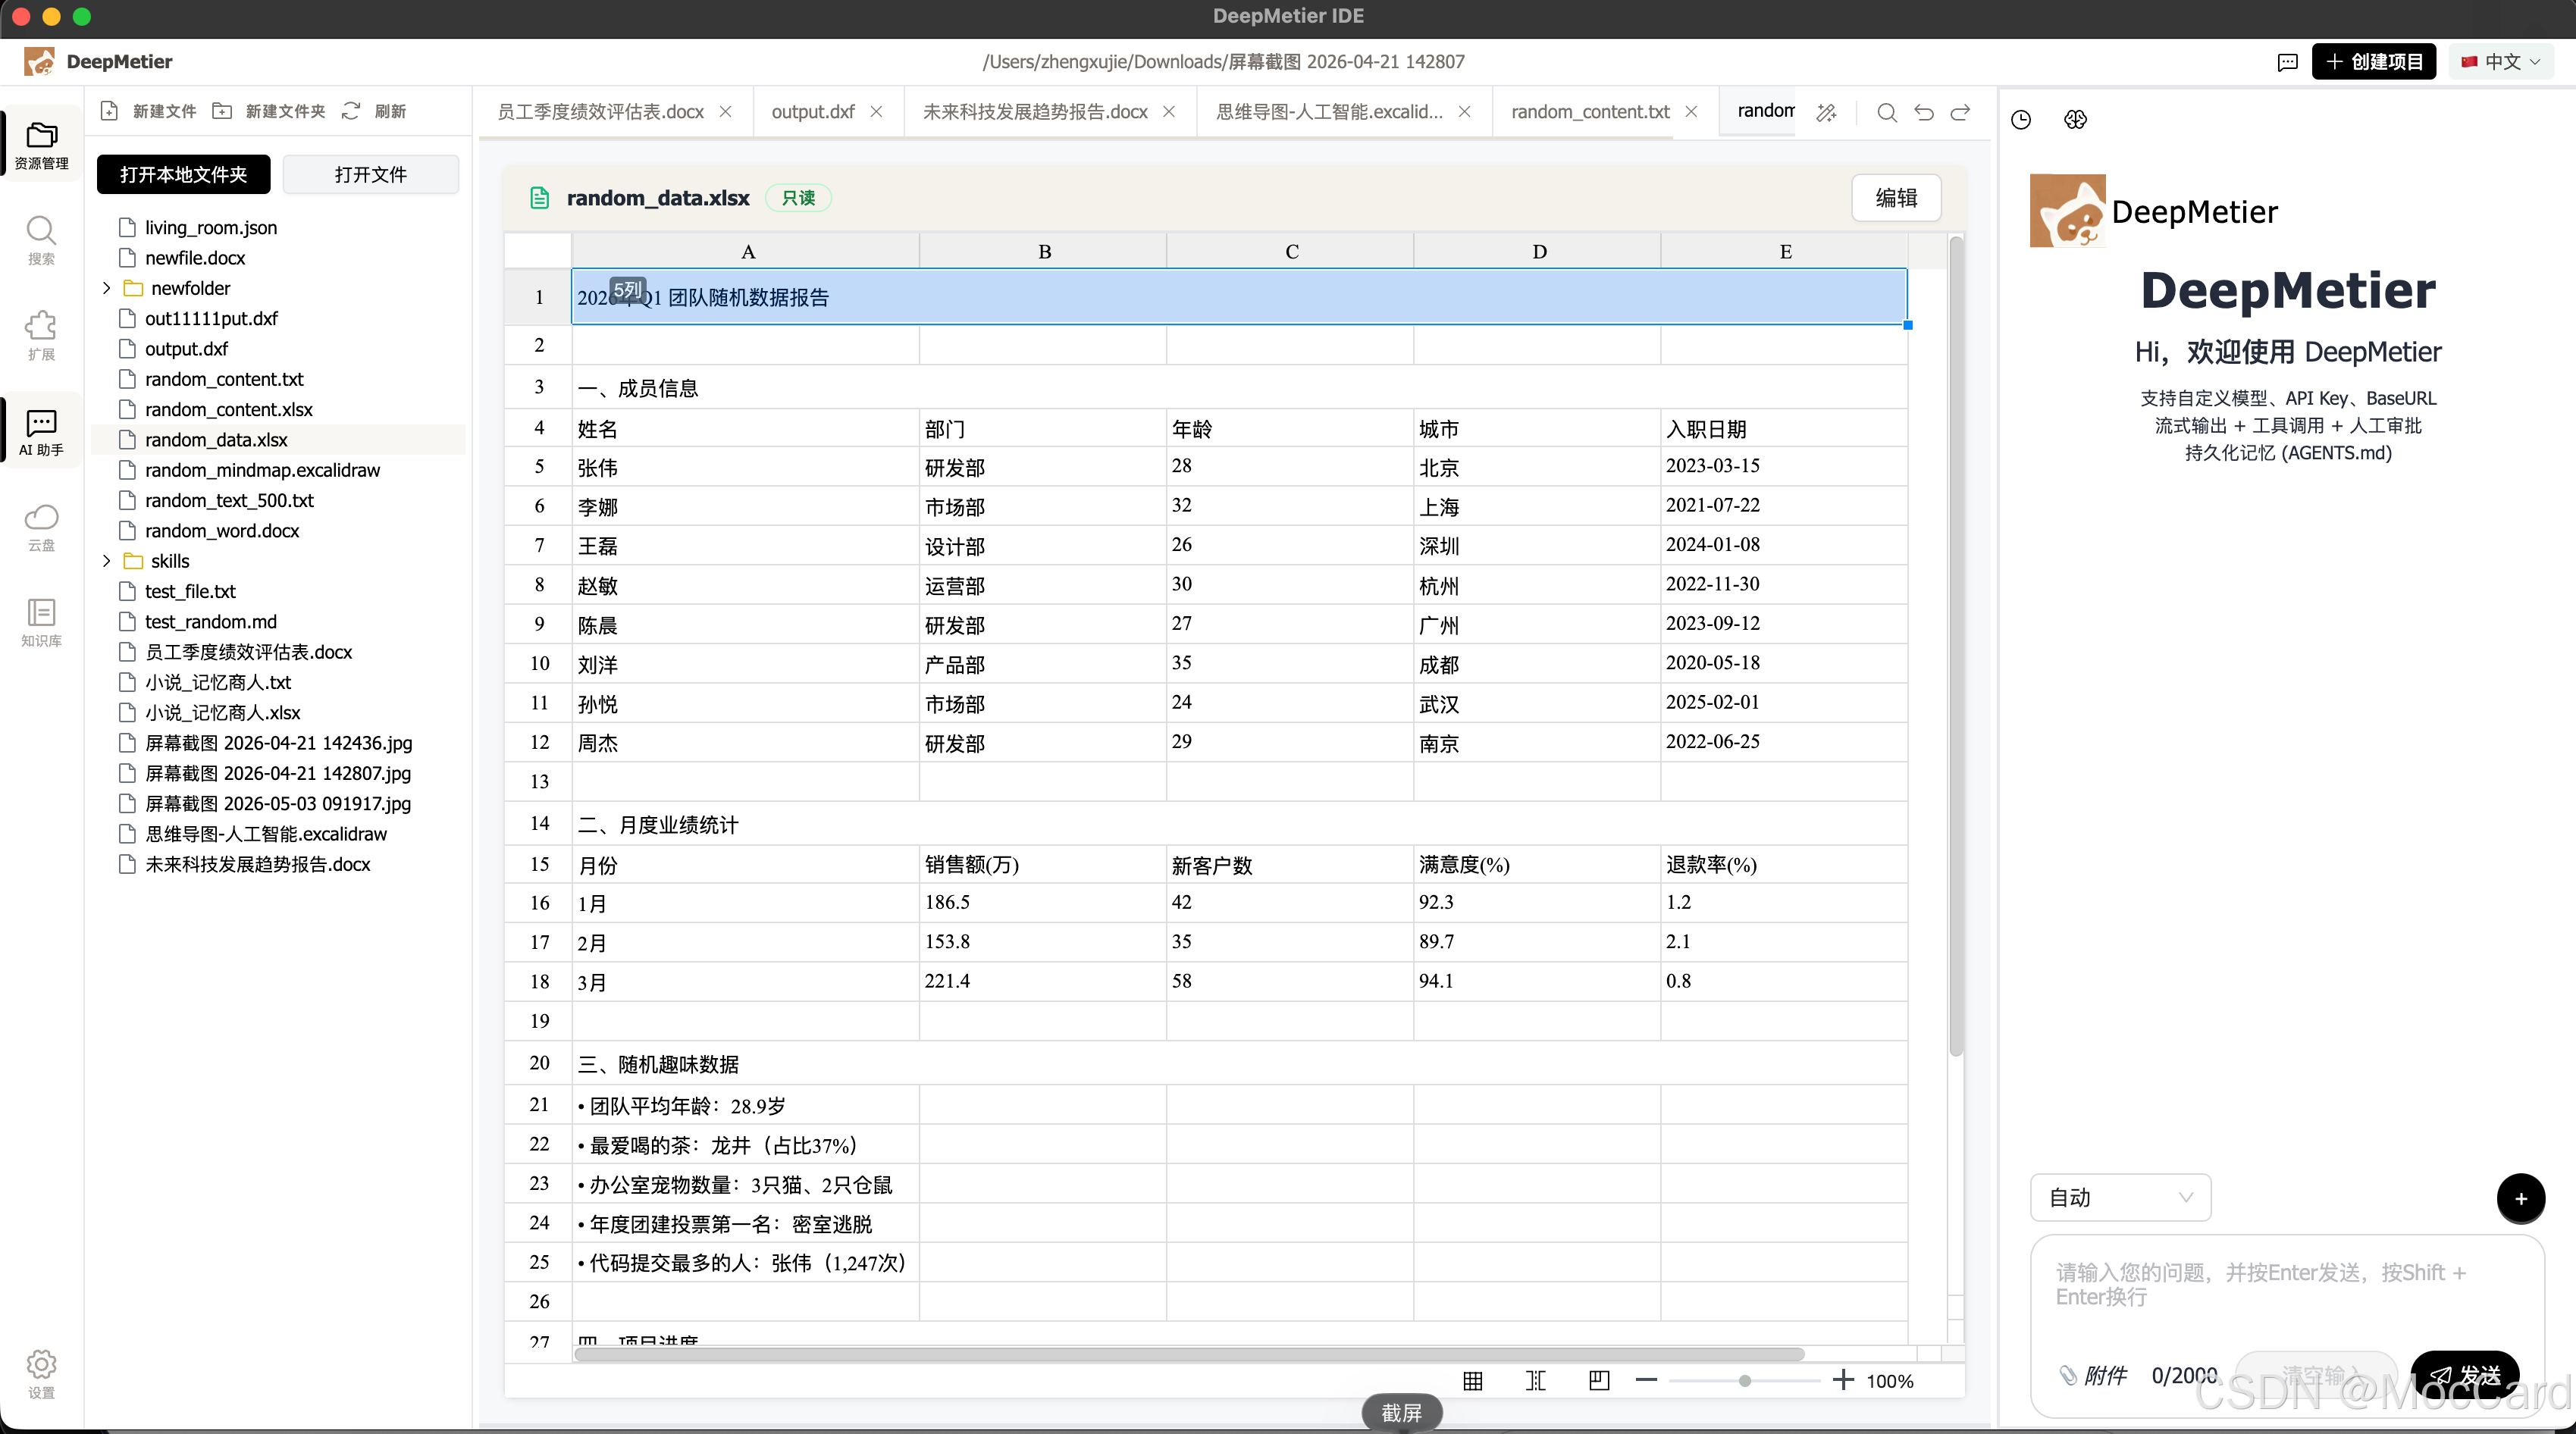
Task: Click the undo arrow icon
Action: (1924, 112)
